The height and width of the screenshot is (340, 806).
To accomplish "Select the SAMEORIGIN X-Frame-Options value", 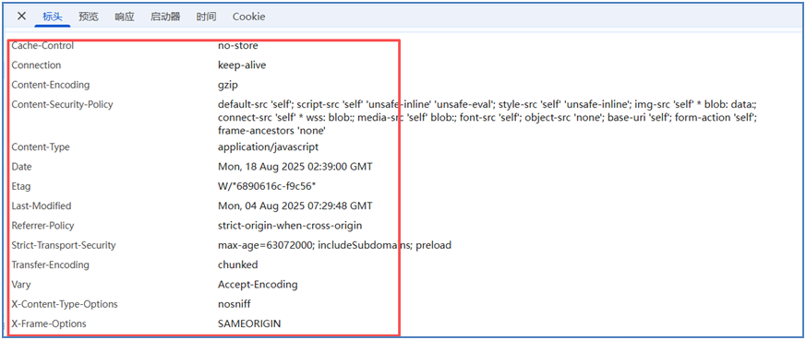I will (249, 323).
